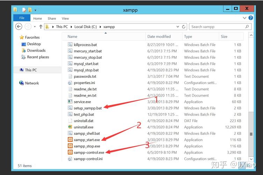Click the orange xampp-control.exe icon

[70, 152]
